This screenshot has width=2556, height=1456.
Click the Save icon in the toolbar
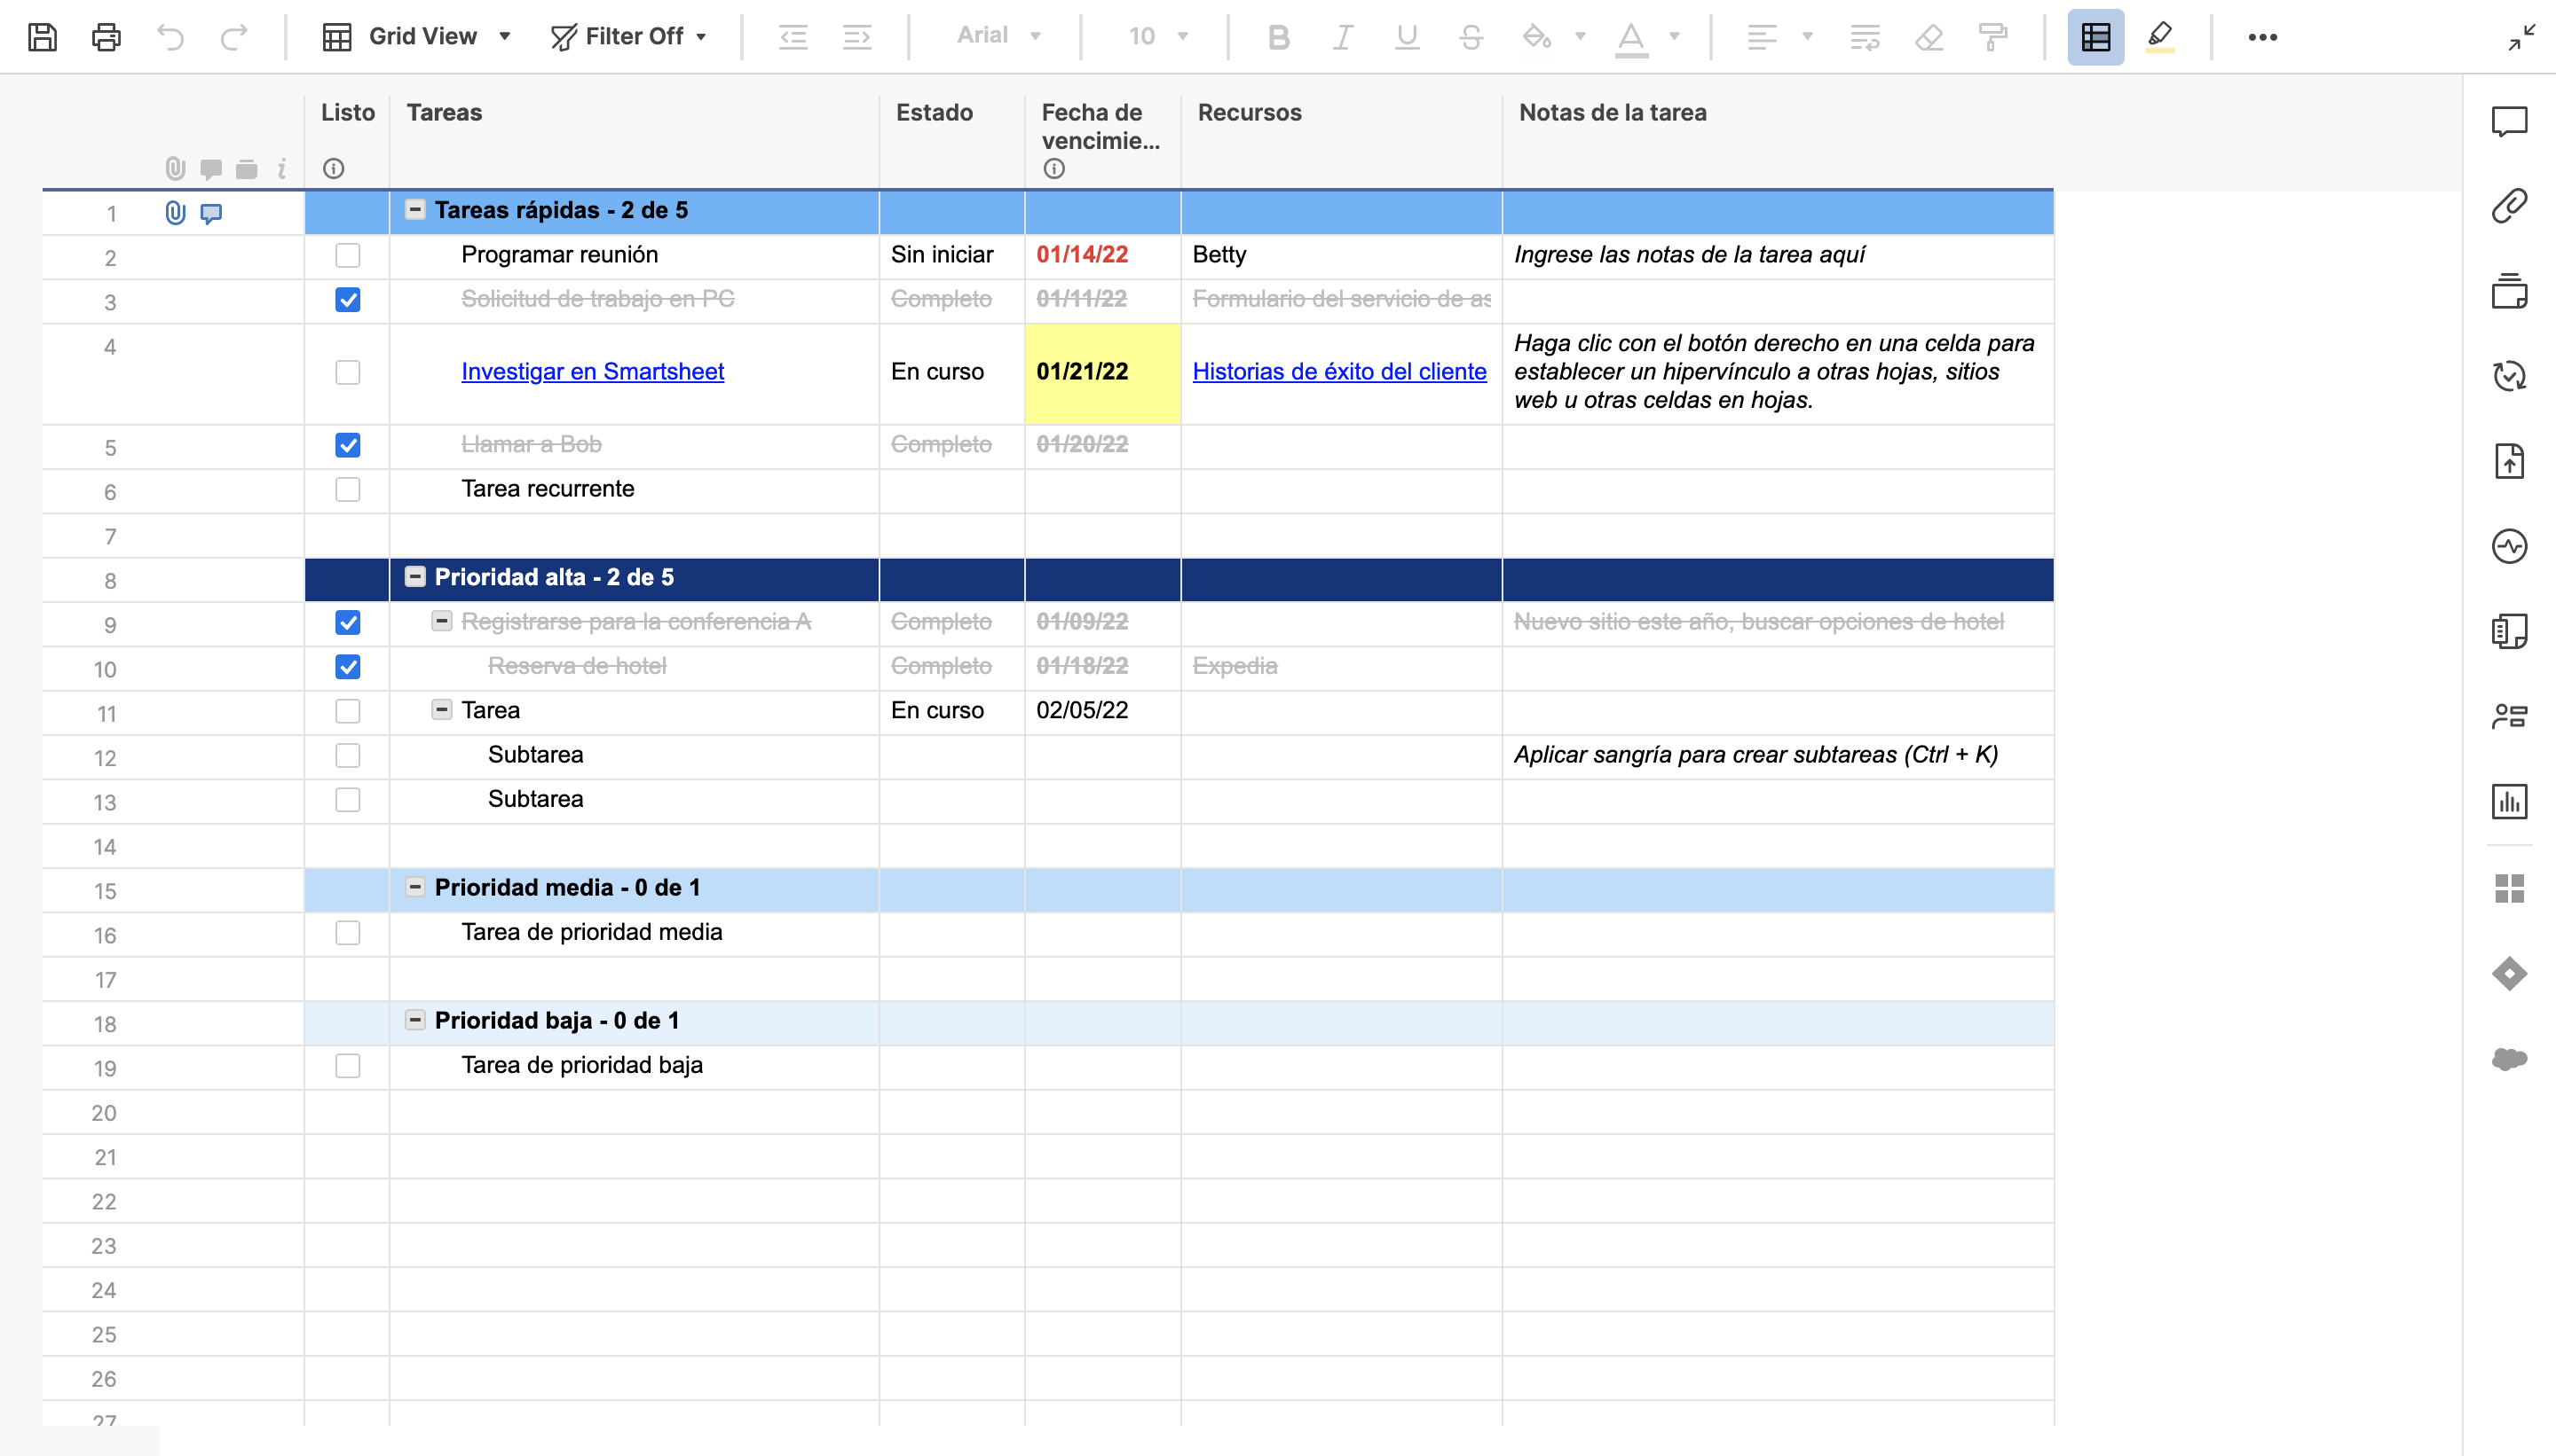point(42,37)
